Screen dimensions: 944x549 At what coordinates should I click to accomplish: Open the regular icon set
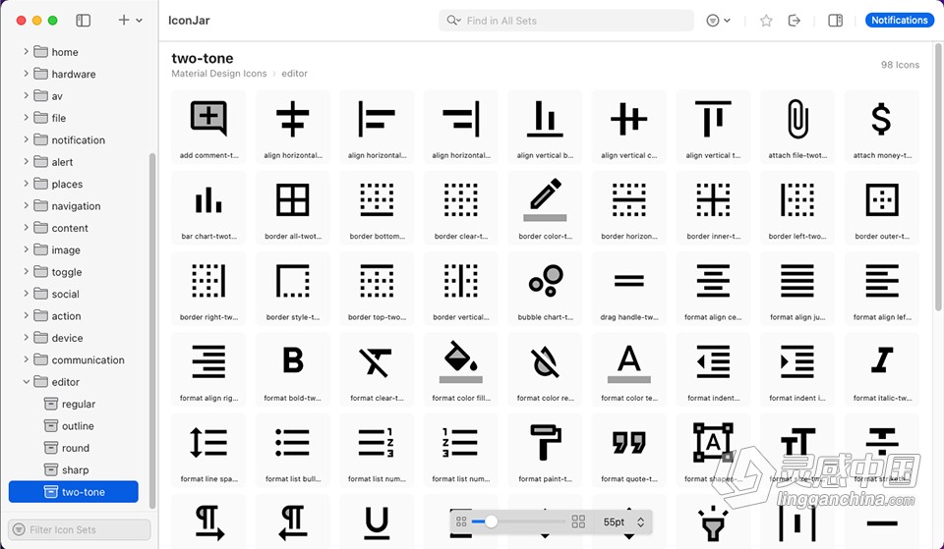(71, 404)
